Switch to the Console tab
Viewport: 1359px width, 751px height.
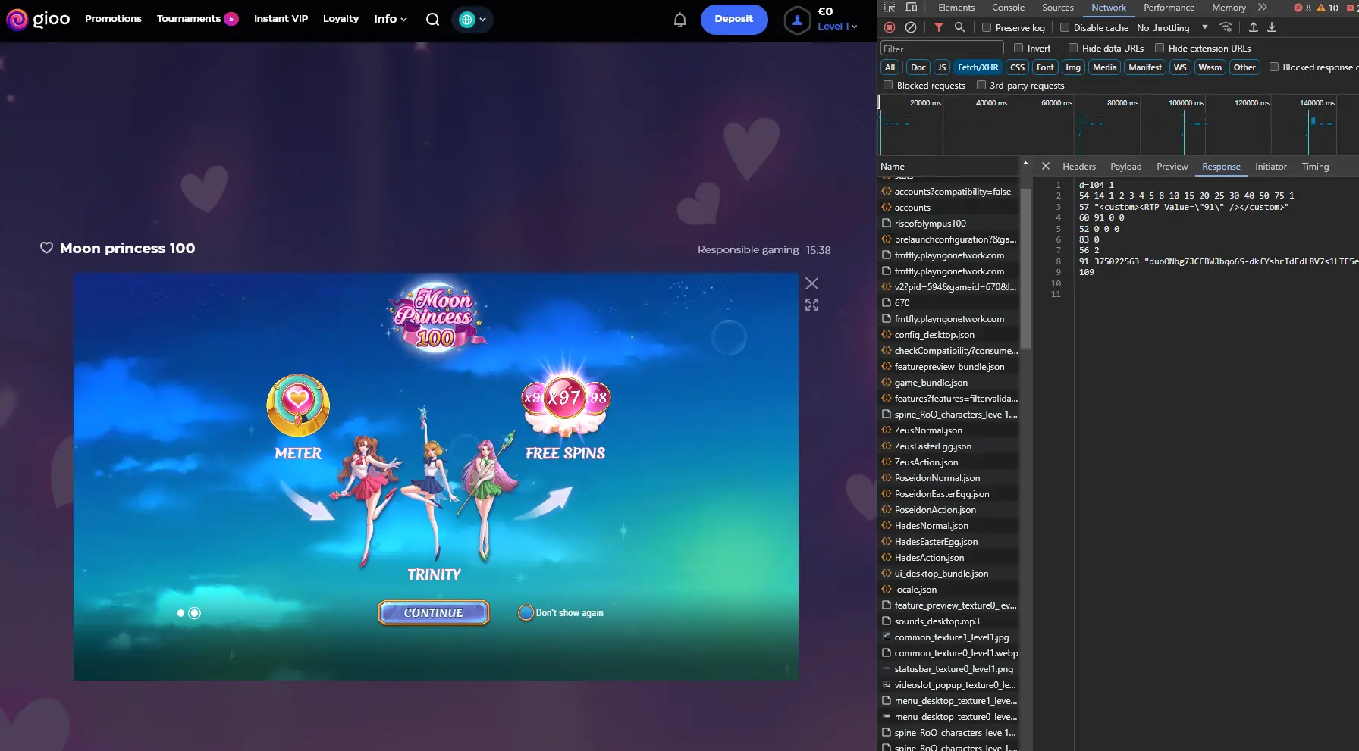[1008, 8]
